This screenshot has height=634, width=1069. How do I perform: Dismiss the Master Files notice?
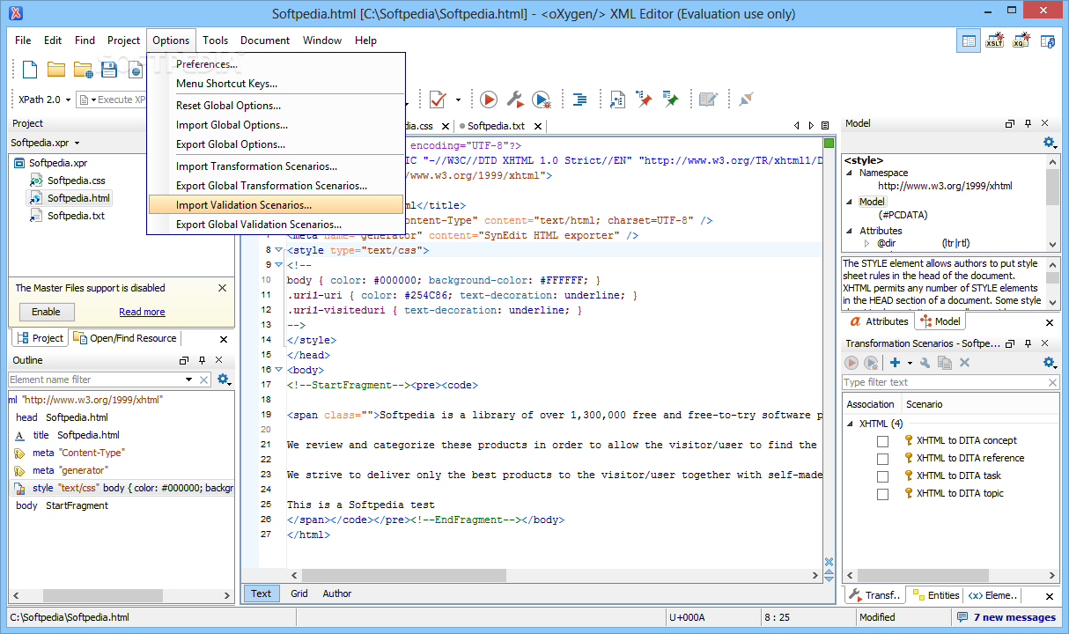[222, 288]
